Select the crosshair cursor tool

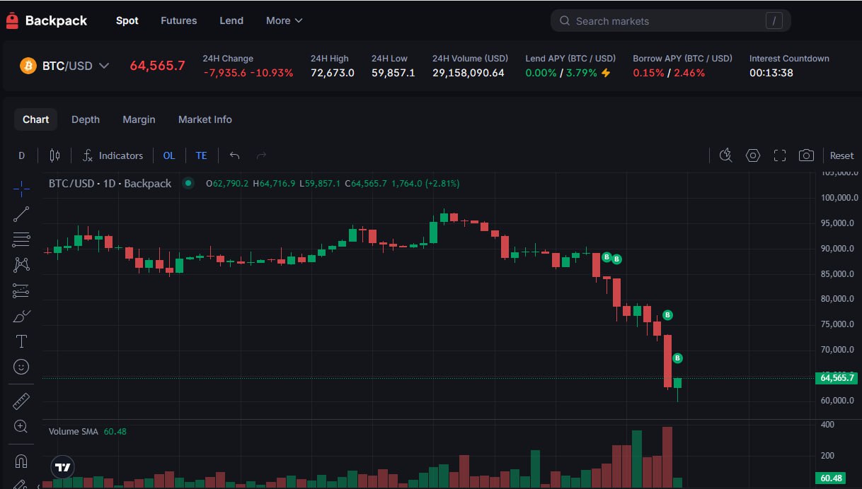point(21,188)
